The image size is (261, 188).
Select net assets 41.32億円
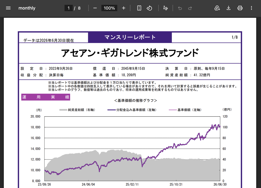point(202,75)
